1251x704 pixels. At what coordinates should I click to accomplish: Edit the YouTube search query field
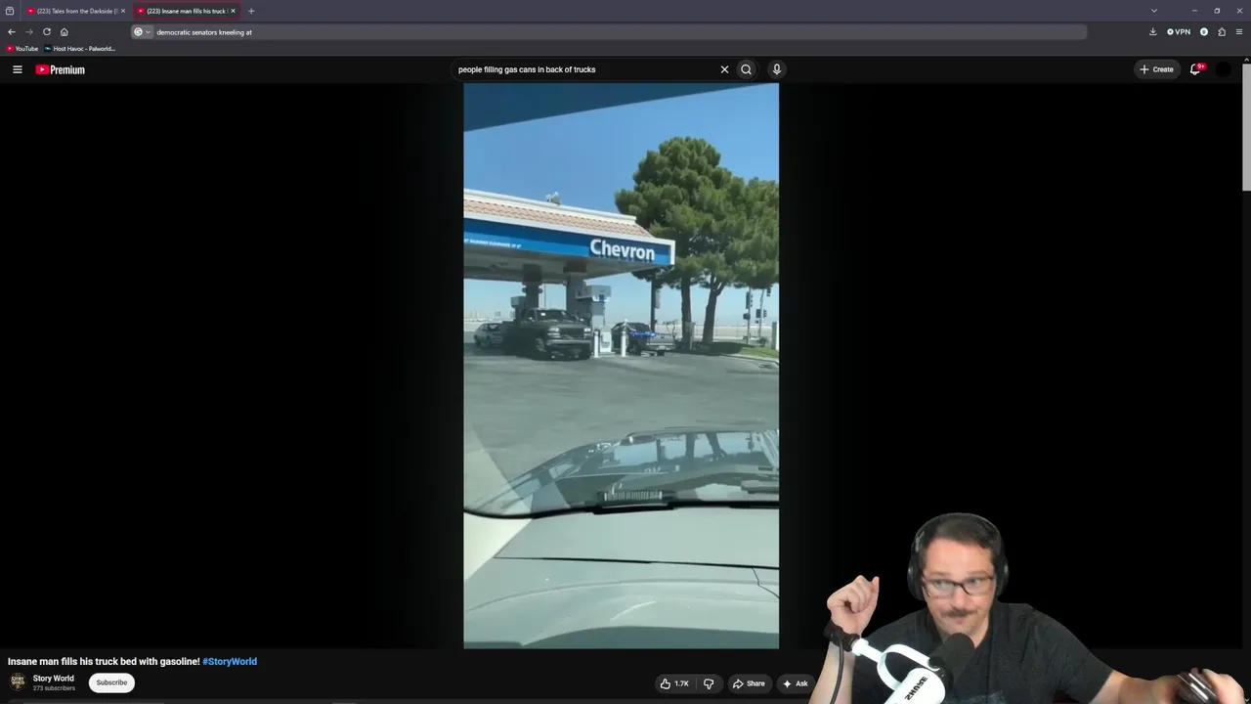tap(584, 69)
